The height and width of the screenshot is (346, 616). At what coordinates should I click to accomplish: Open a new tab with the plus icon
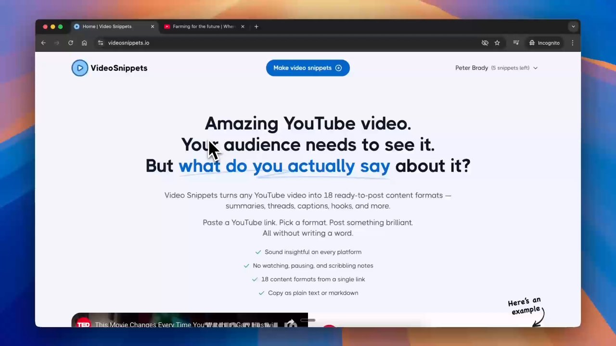click(x=256, y=26)
